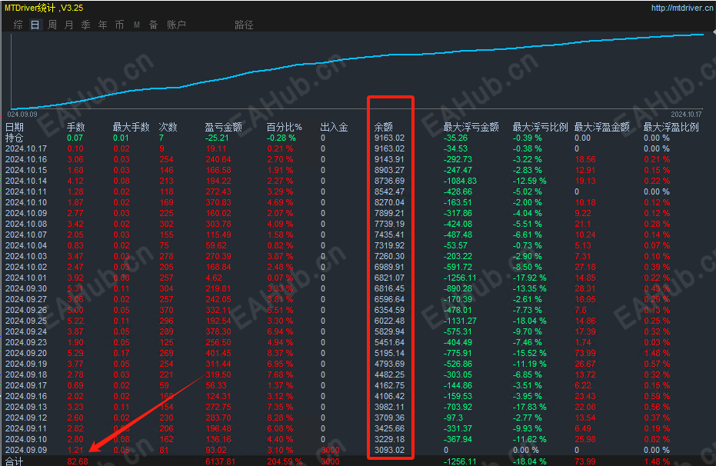Click the 出入金 column header
716x466 pixels.
[x=334, y=127]
